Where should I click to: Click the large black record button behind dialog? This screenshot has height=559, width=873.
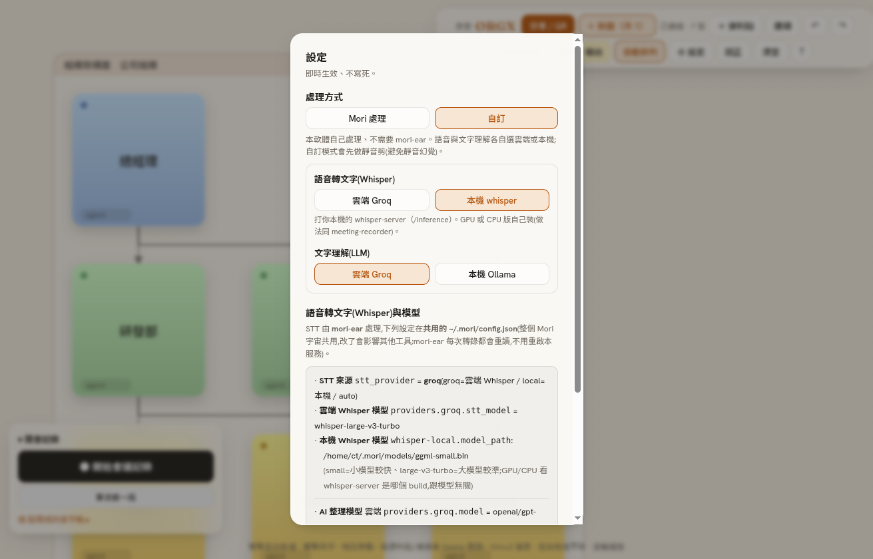[115, 466]
